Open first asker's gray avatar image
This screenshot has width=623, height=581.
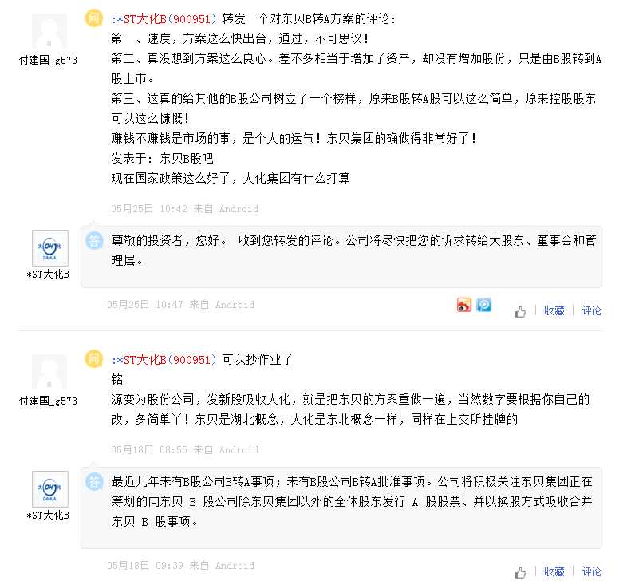point(49,32)
